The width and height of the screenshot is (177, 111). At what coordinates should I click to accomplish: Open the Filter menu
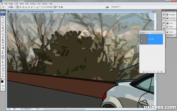(27, 4)
